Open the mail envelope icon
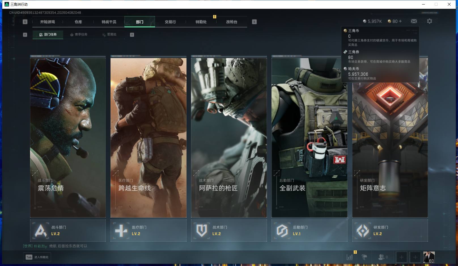Image resolution: width=458 pixels, height=266 pixels. pyautogui.click(x=414, y=21)
